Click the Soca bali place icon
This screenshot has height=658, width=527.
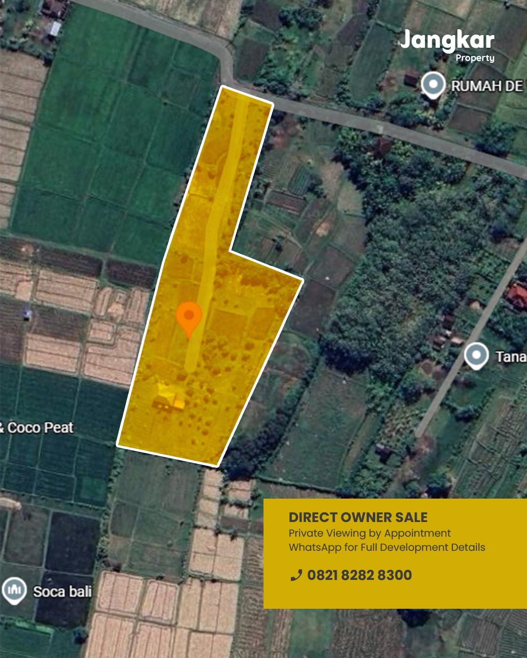point(15,590)
